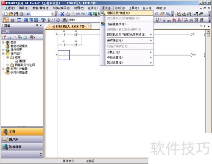Open the 工具 menu
Viewport: 212px width, 164px height.
coord(134,8)
